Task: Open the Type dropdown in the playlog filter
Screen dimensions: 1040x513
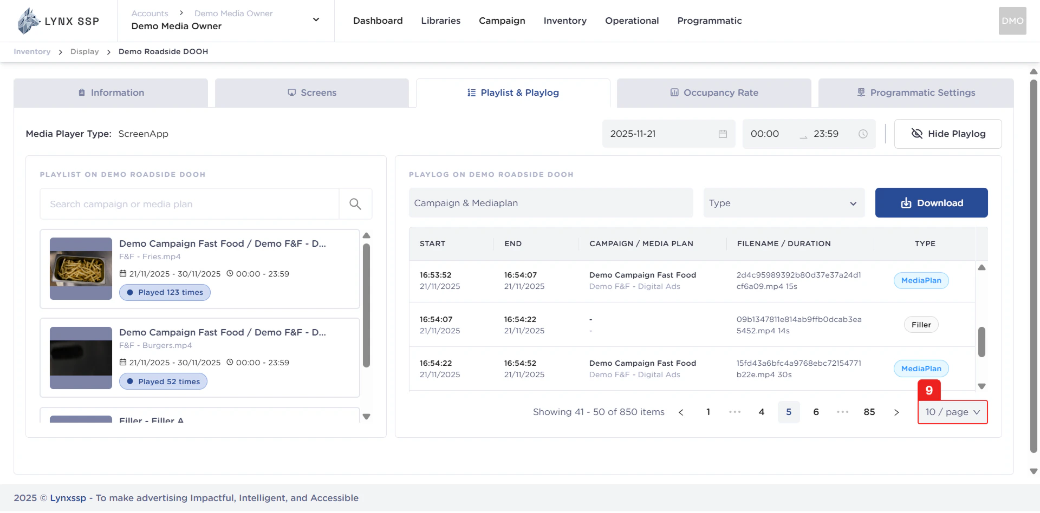Action: coord(784,203)
